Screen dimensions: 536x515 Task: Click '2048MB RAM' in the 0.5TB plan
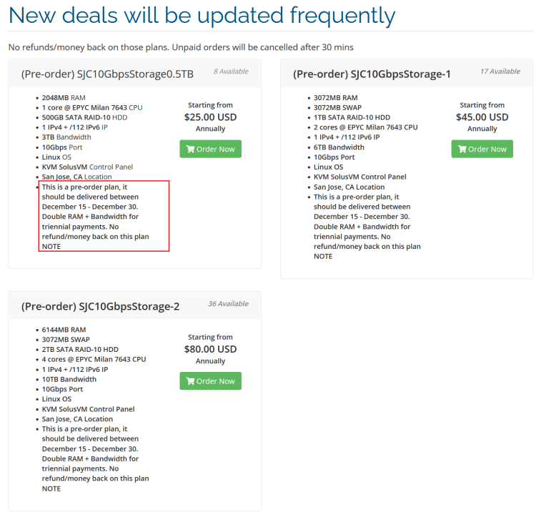click(64, 97)
